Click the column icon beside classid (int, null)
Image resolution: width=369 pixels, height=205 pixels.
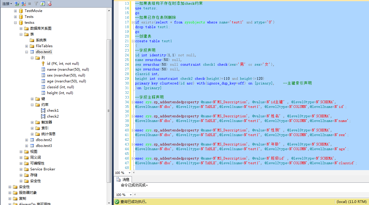[x=43, y=87]
